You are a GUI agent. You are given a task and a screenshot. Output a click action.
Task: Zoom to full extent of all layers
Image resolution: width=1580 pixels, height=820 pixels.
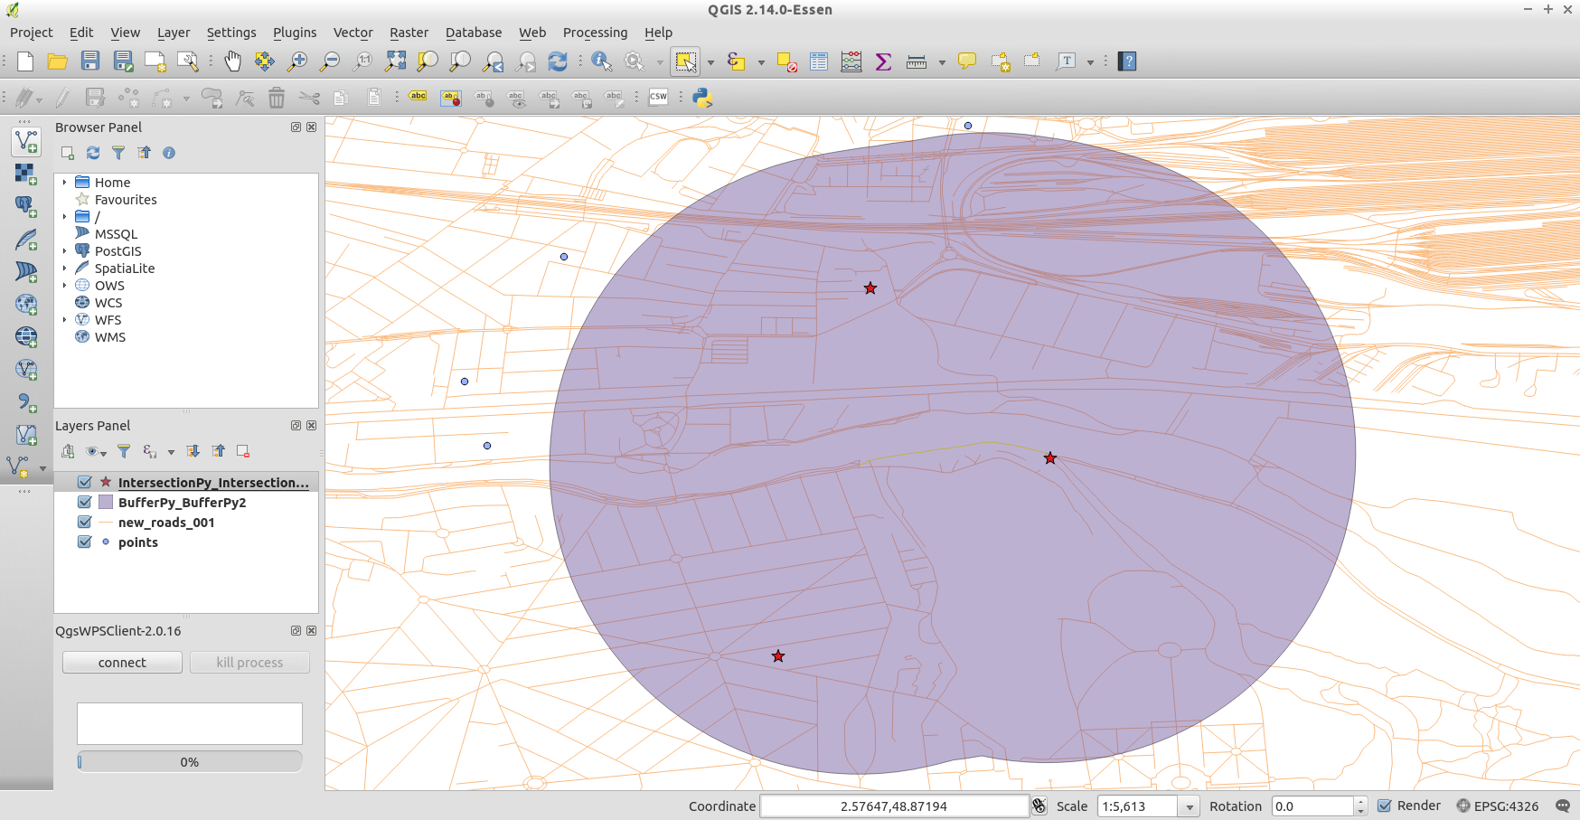tap(395, 61)
